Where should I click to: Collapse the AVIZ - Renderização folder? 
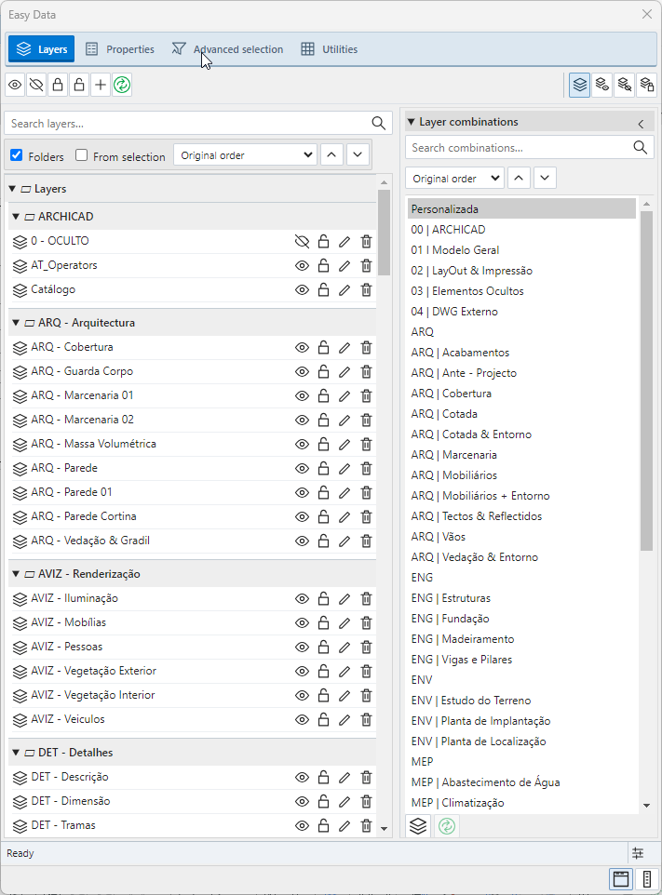click(16, 574)
